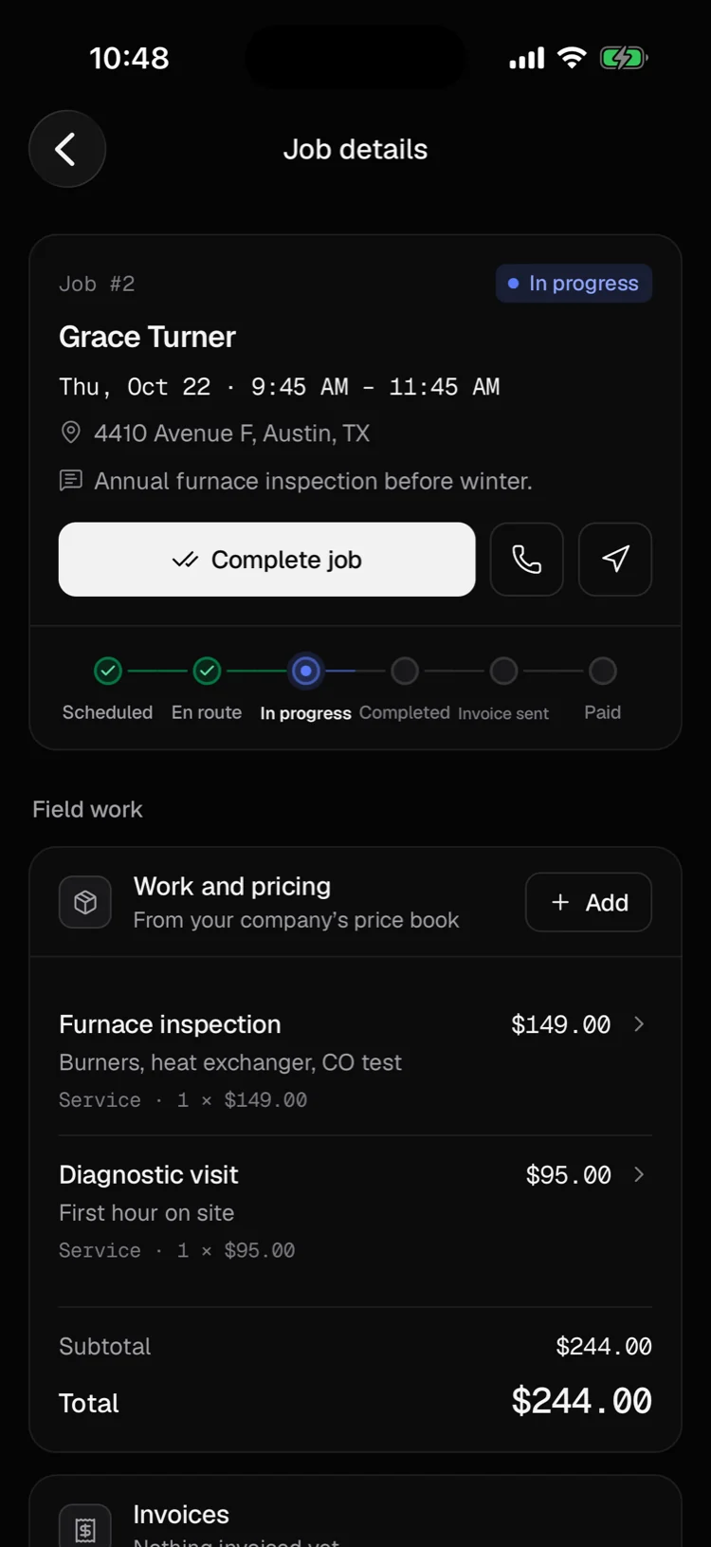Tap the Scheduled step checkmark circle
Viewport: 711px width, 1547px height.
108,672
